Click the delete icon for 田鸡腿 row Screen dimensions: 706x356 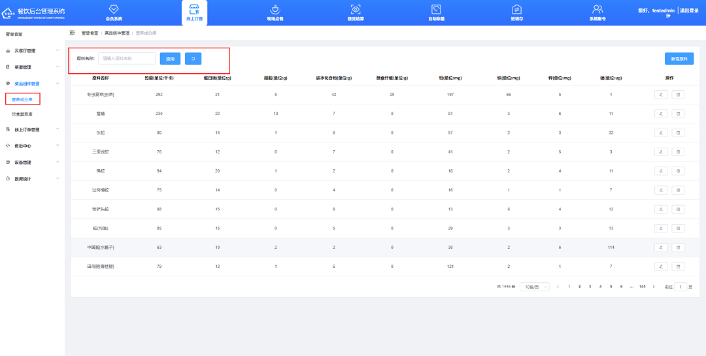(x=678, y=267)
